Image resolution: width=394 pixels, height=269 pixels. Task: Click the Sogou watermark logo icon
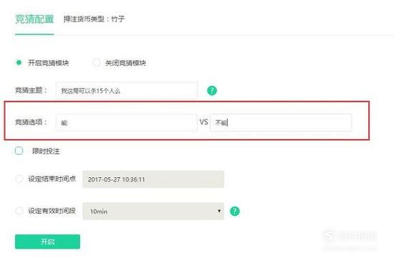328,236
